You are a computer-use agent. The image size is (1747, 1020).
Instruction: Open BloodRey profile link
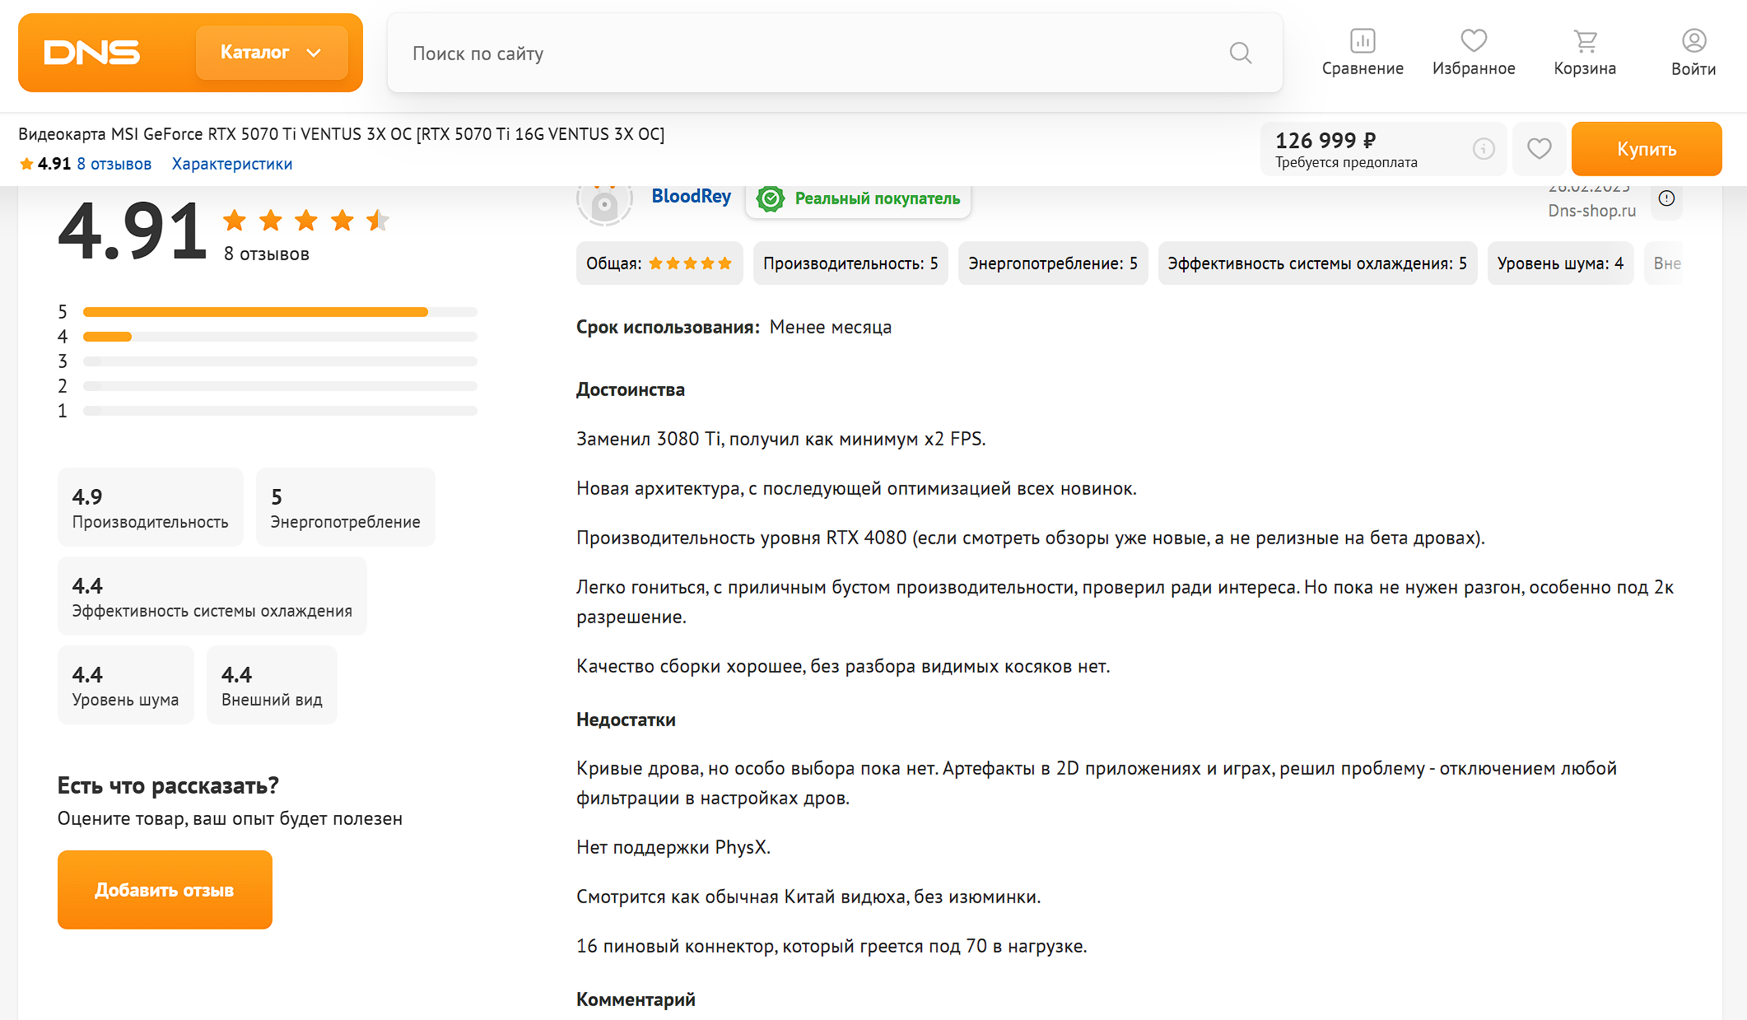tap(691, 197)
